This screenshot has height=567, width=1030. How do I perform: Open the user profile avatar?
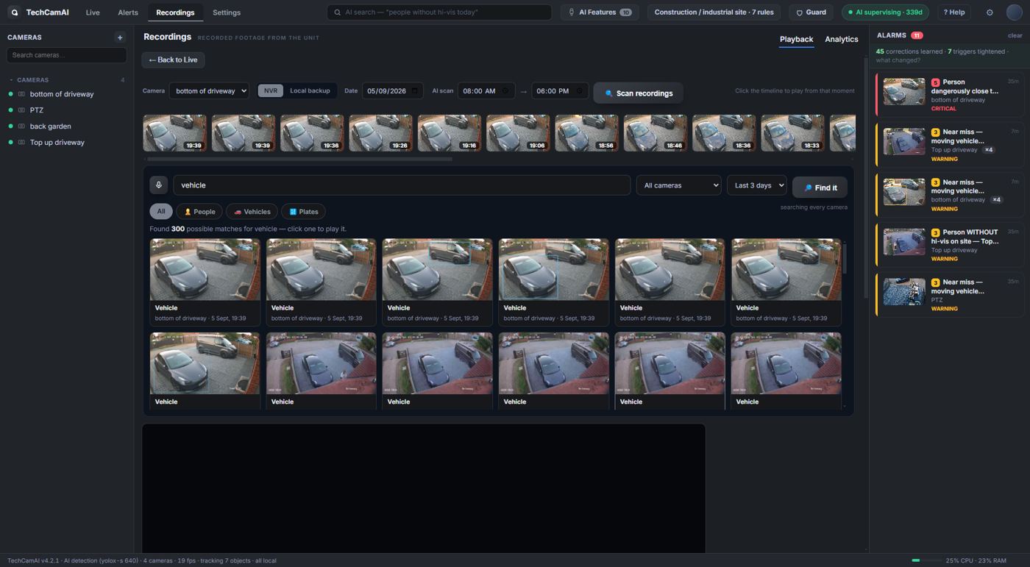1014,13
